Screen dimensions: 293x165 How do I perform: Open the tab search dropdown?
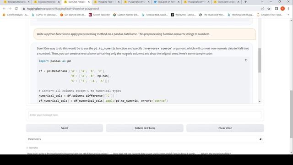pyautogui.click(x=262, y=2)
